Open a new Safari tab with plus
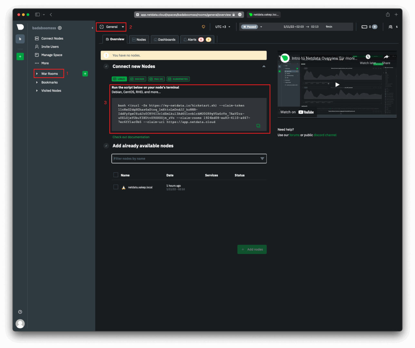 396,15
